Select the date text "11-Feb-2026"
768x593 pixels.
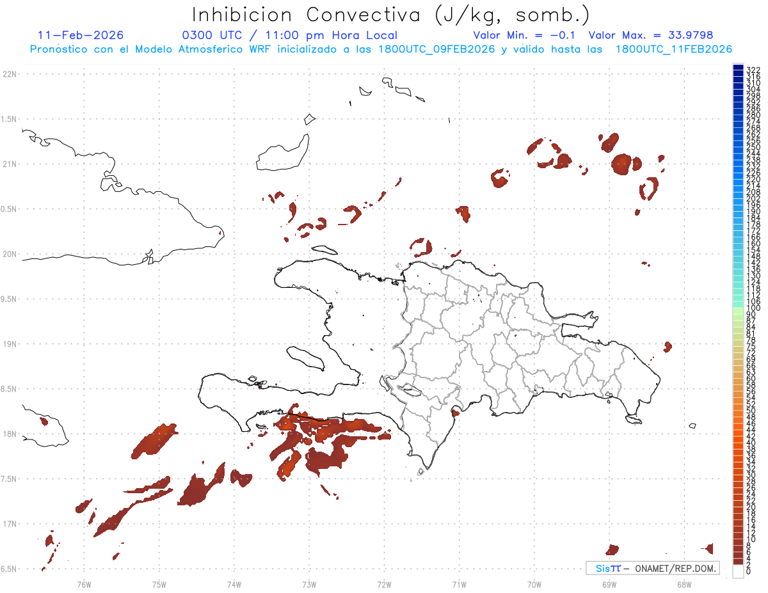click(81, 35)
